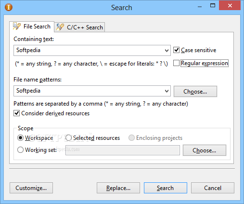Click the C/C++ Search flashlight icon

pos(60,27)
